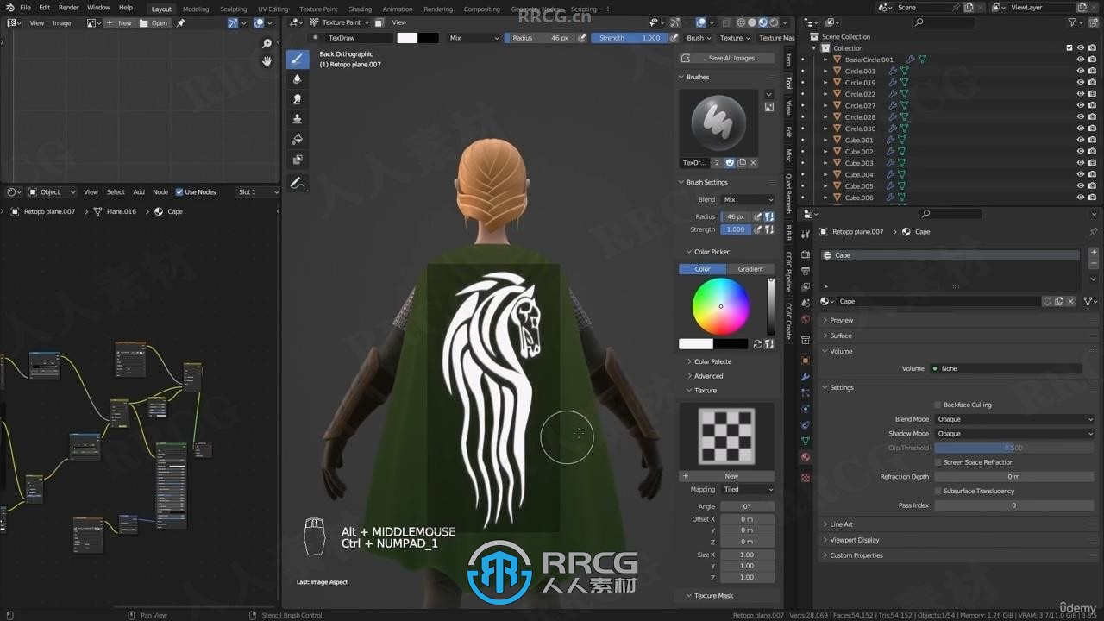1104x621 pixels.
Task: Click the color wheel picker
Action: [x=721, y=306]
